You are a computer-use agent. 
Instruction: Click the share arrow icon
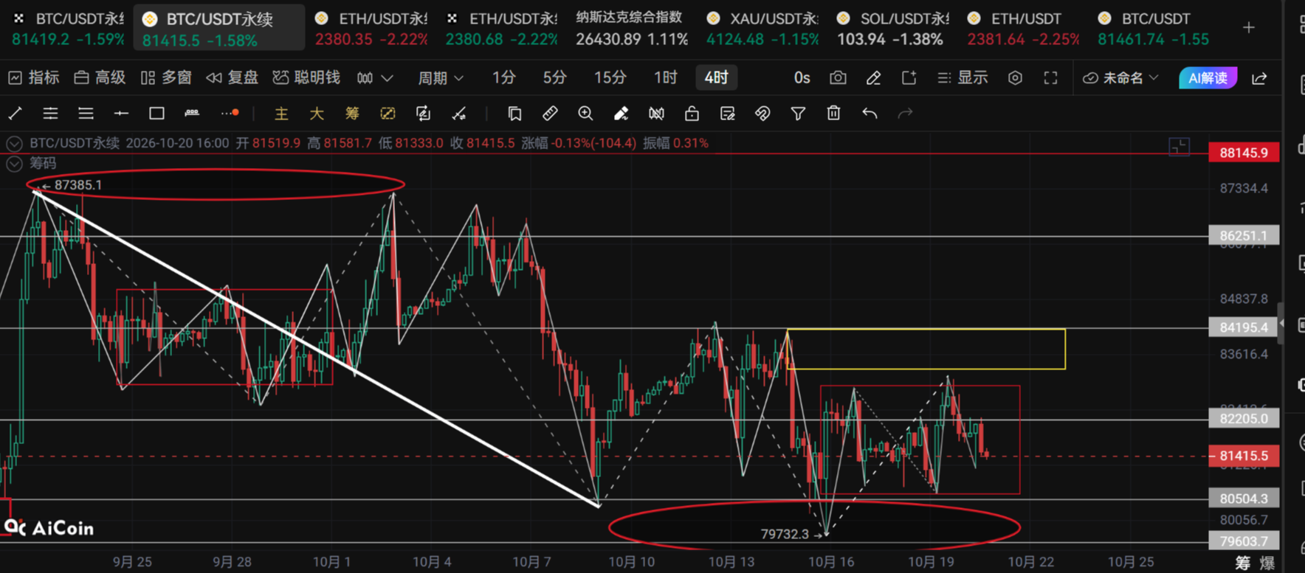point(1259,78)
